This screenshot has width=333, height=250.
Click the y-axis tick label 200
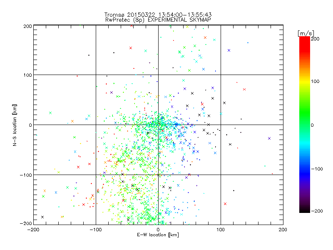[x=27, y=26]
